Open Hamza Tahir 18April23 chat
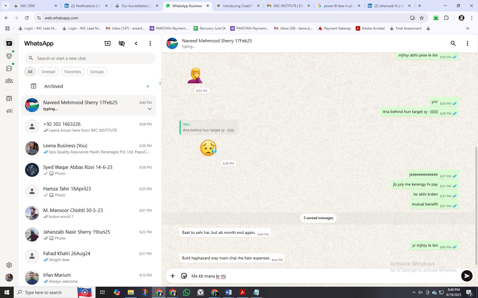The height and width of the screenshot is (298, 478). coord(89,192)
